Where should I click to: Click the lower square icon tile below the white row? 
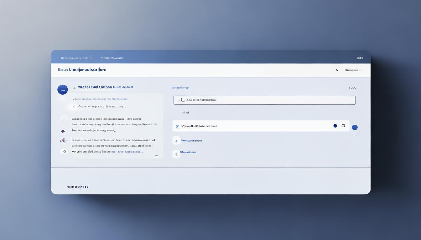pos(176,154)
